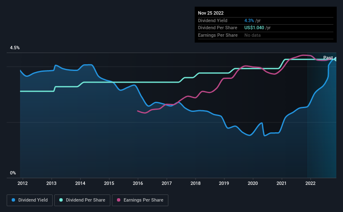Click the tooltip 'Dividend Yield' row label
The width and height of the screenshot is (343, 212).
[213, 20]
